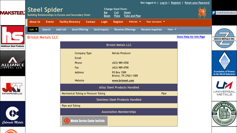The image size is (237, 133).
Task: Click the Colorado Metals logo
Action: pos(13,114)
